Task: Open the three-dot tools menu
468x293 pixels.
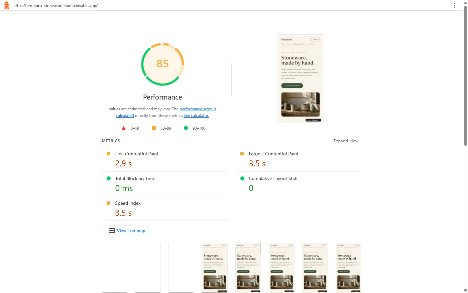Action: (x=454, y=5)
